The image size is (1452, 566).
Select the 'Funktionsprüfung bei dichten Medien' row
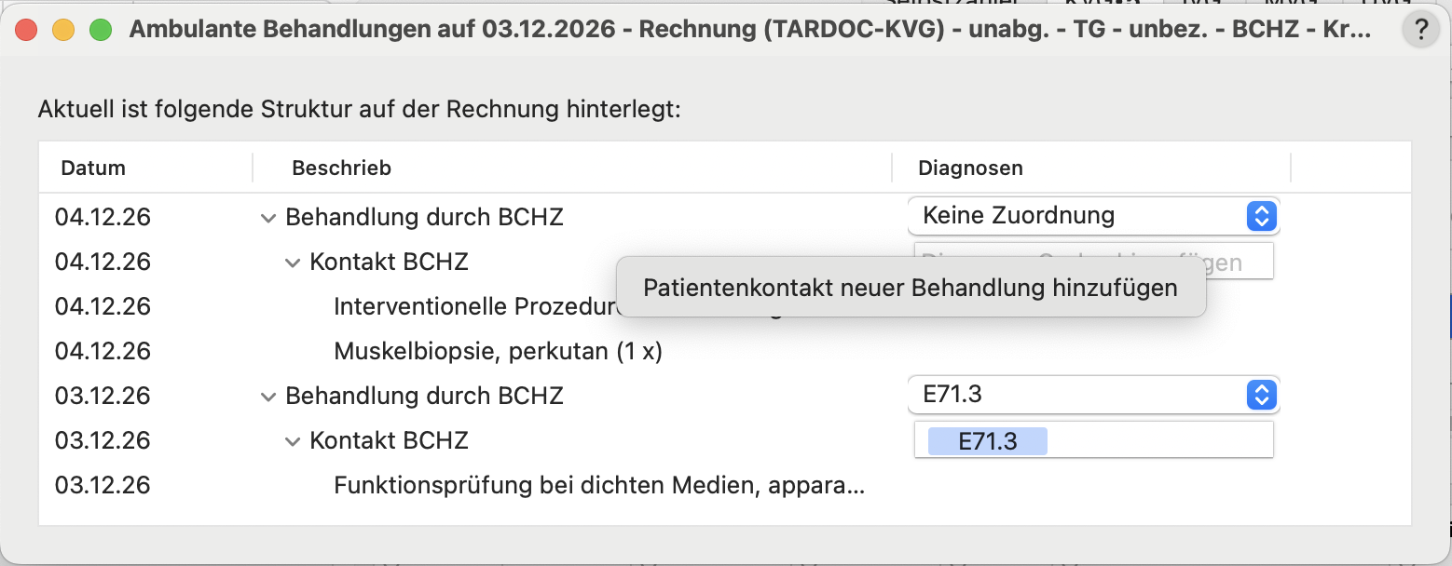(x=598, y=486)
